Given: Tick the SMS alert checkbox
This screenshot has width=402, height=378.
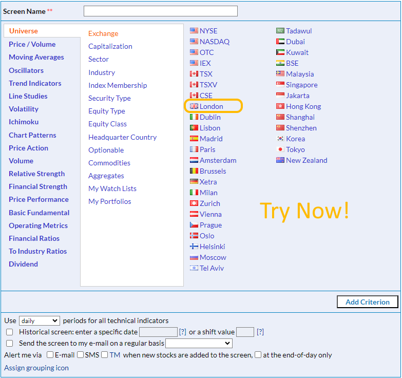Looking at the screenshot, I should pos(80,355).
